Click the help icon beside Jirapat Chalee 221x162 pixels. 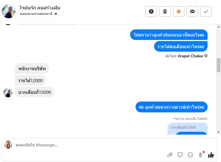click(x=206, y=56)
